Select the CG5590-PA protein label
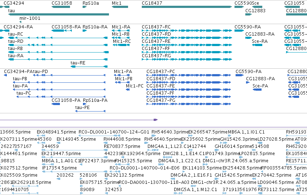The width and height of the screenshot is (307, 195). click(x=249, y=72)
